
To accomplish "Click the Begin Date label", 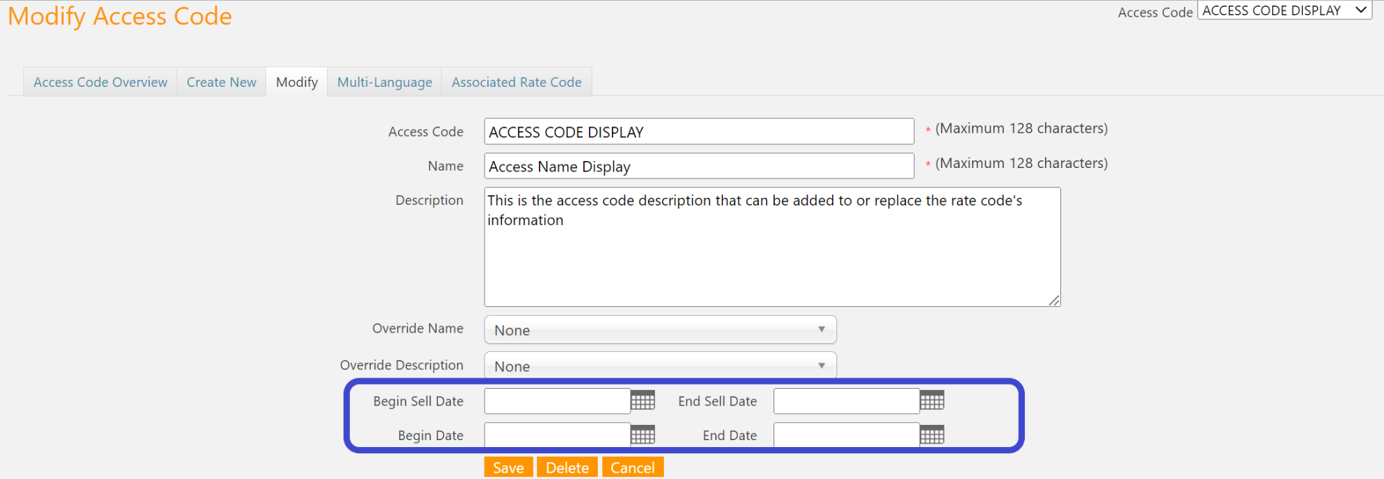I will (x=431, y=435).
